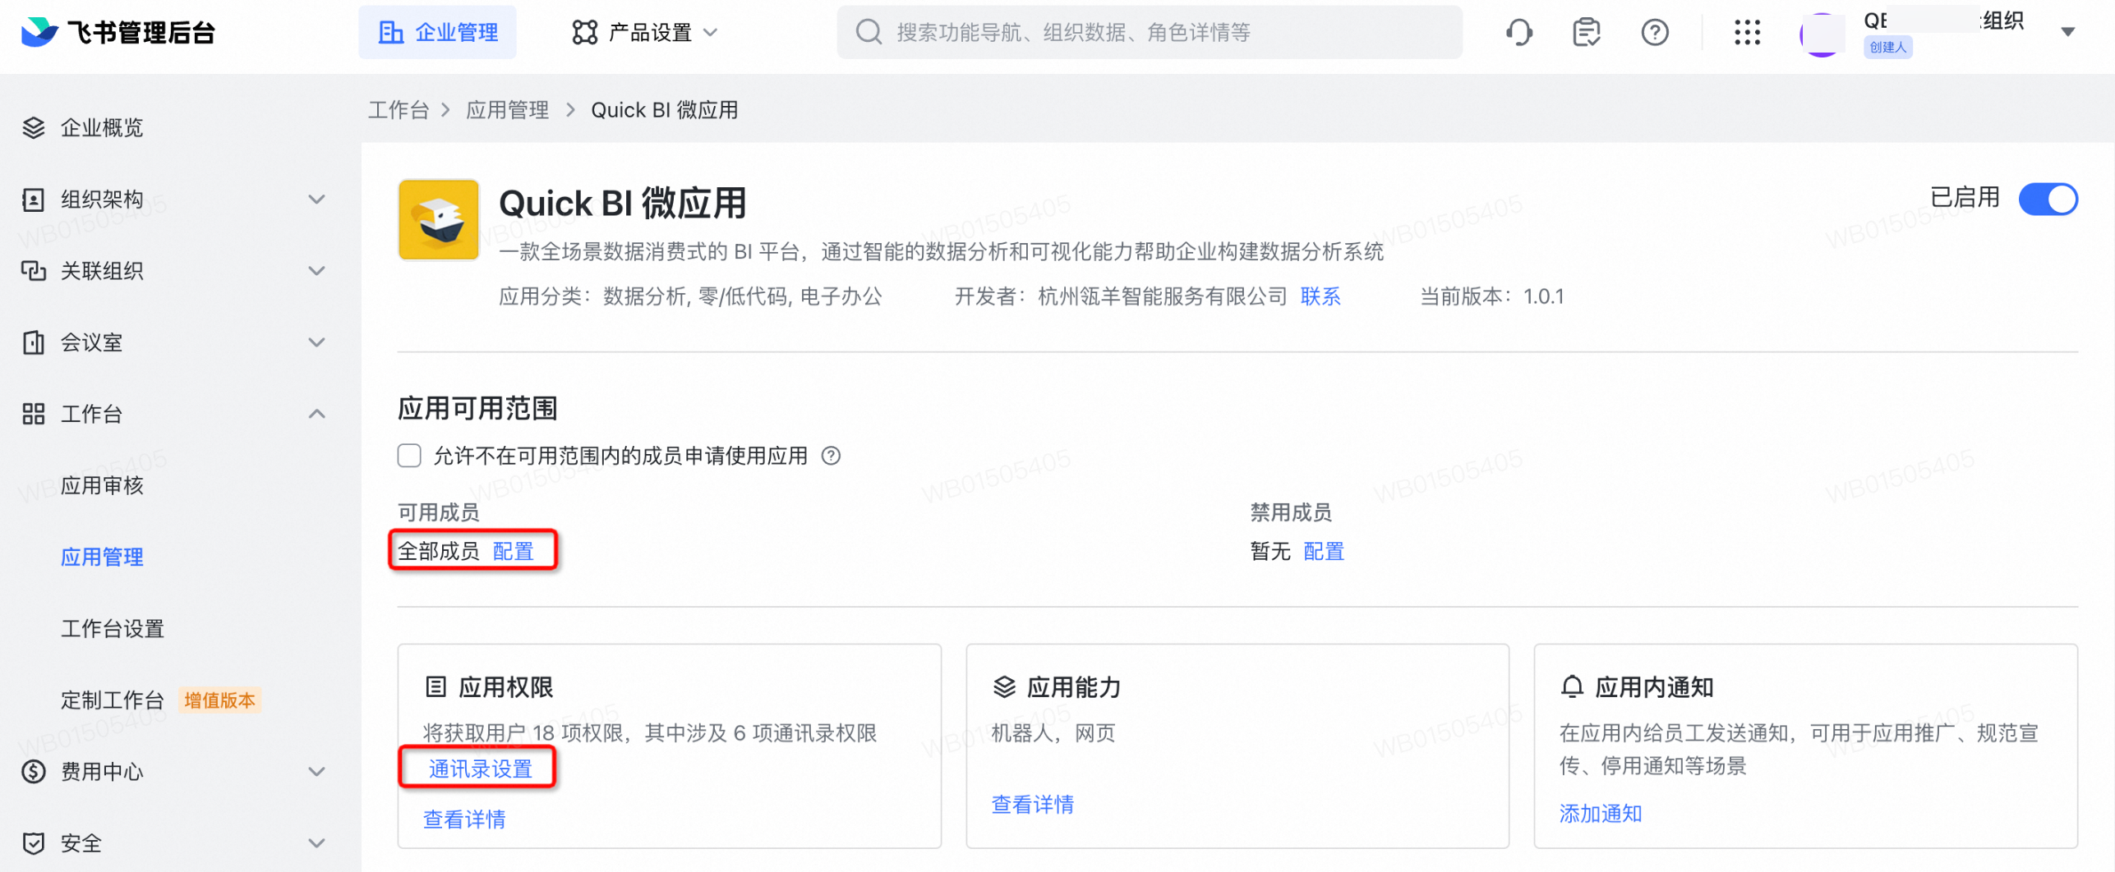The width and height of the screenshot is (2115, 872).
Task: Click the 安全 shield icon
Action: click(34, 843)
